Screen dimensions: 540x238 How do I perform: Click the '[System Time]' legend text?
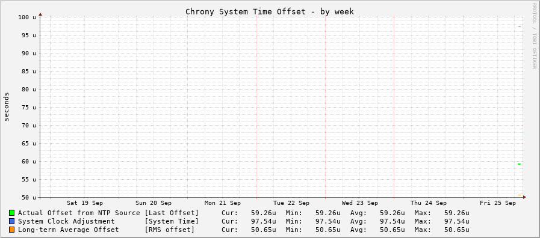pos(172,221)
